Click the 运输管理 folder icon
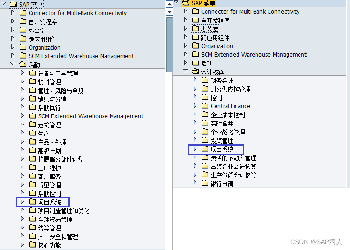The width and height of the screenshot is (350, 250). 32,125
